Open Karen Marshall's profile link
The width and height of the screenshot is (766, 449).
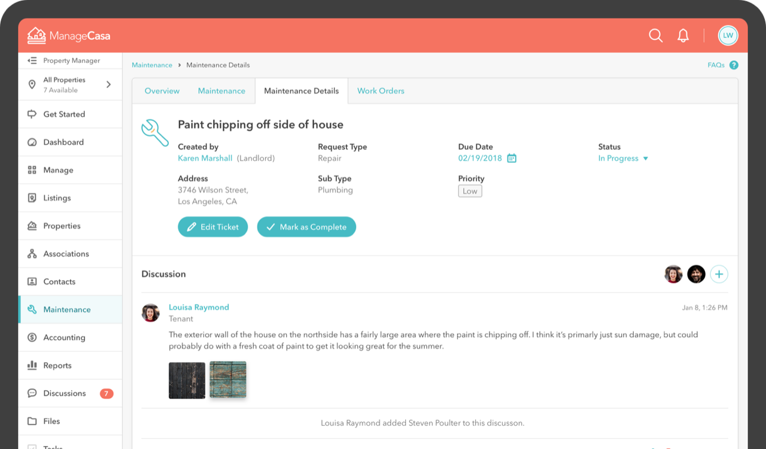pos(205,159)
